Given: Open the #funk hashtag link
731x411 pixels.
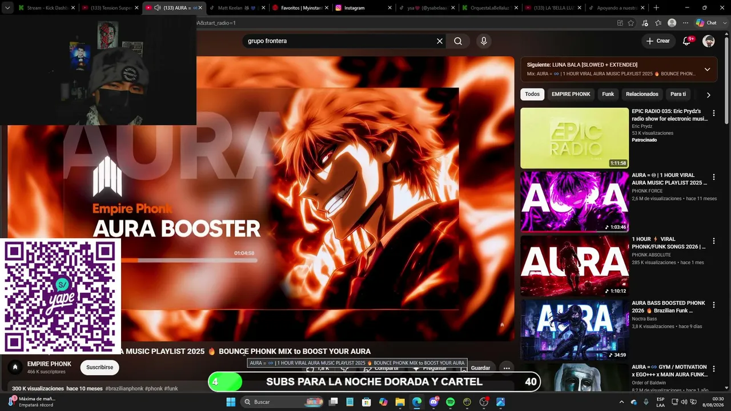Looking at the screenshot, I should coord(171,389).
